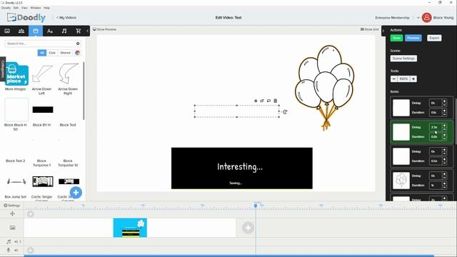
Task: Delete selected item with trash icon
Action: click(276, 101)
